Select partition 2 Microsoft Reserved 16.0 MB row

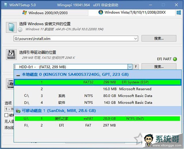pyautogui.click(x=97, y=89)
